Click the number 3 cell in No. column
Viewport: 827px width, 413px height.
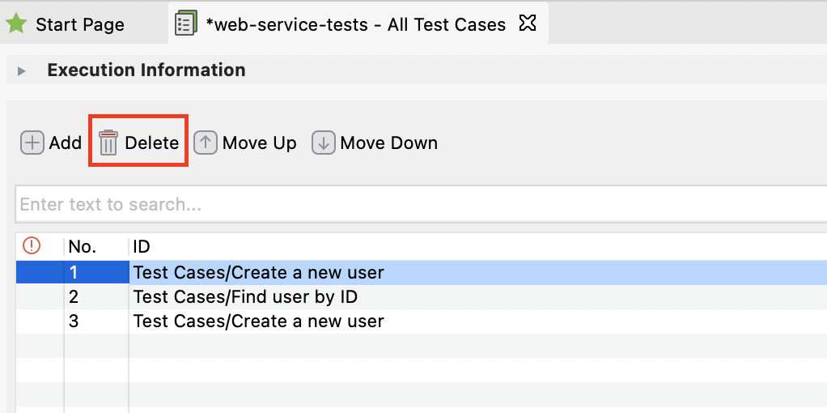(x=74, y=321)
